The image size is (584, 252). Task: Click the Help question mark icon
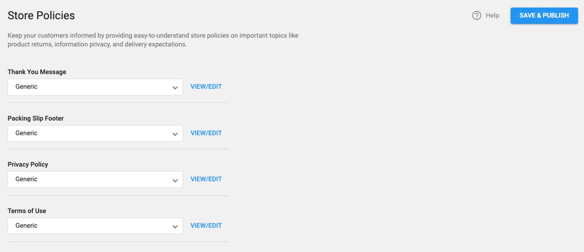(477, 16)
